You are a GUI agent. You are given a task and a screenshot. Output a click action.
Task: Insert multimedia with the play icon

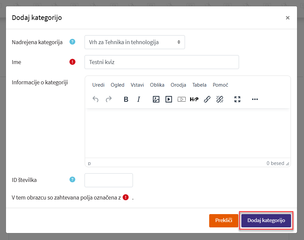pos(169,99)
